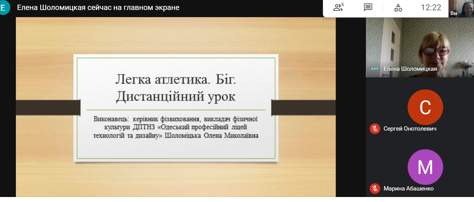Click the slide author text starting "Виконавець"
This screenshot has height=202, width=474.
176,127
